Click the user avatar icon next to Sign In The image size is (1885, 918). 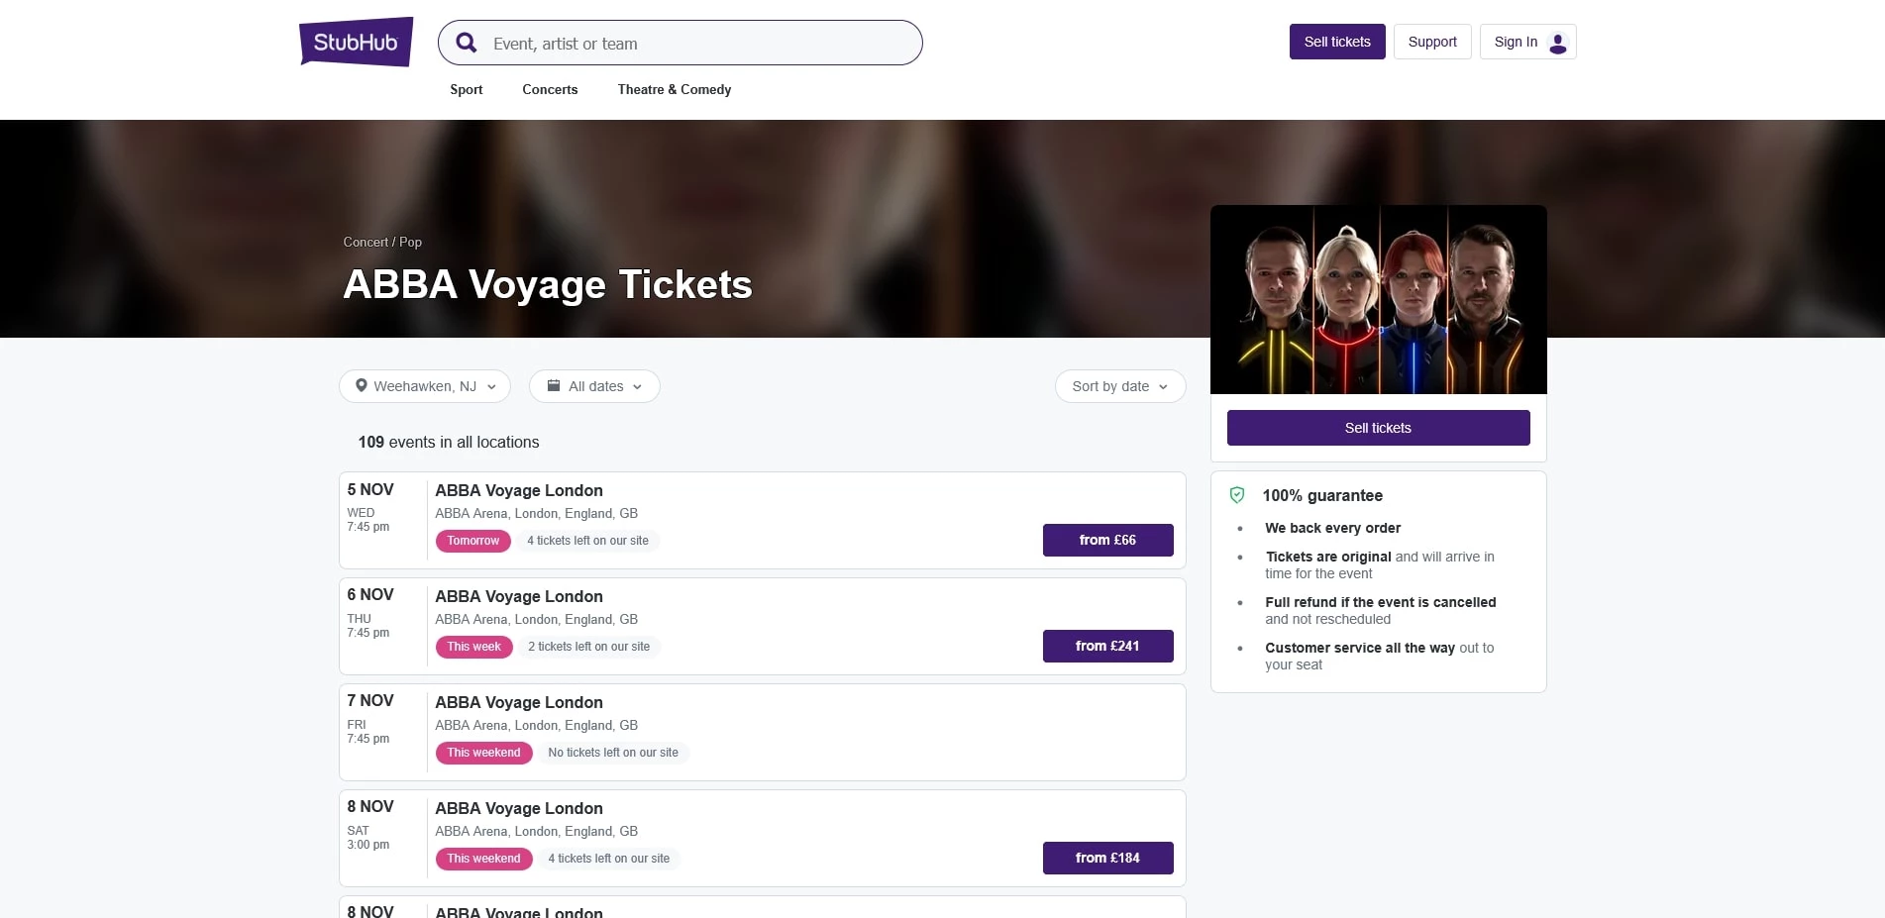(x=1557, y=42)
